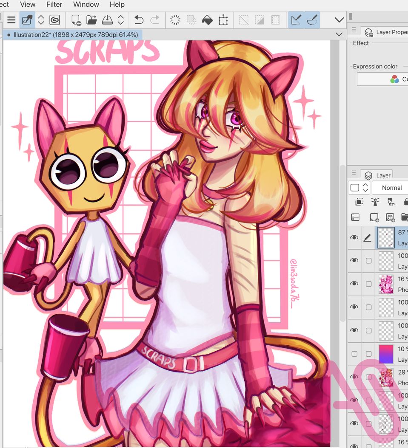Open the Filter menu
408x448 pixels.
pyautogui.click(x=54, y=5)
